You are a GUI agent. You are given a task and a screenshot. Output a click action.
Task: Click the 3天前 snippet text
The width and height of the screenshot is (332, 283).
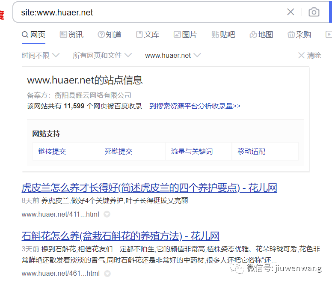30,249
